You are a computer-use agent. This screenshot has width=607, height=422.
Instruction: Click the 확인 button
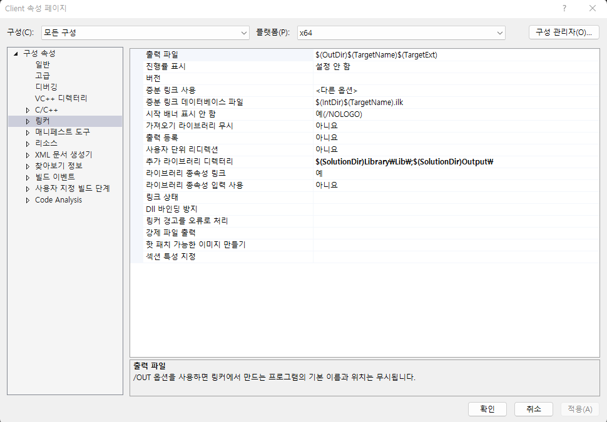click(487, 409)
